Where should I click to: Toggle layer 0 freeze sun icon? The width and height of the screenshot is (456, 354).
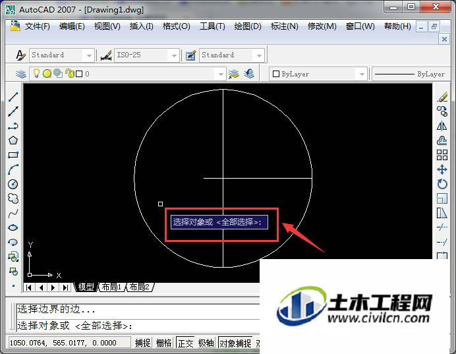tap(47, 74)
